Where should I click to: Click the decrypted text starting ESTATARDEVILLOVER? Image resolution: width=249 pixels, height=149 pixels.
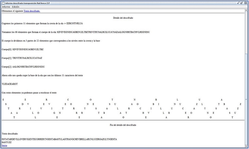pyautogui.click(x=59, y=139)
